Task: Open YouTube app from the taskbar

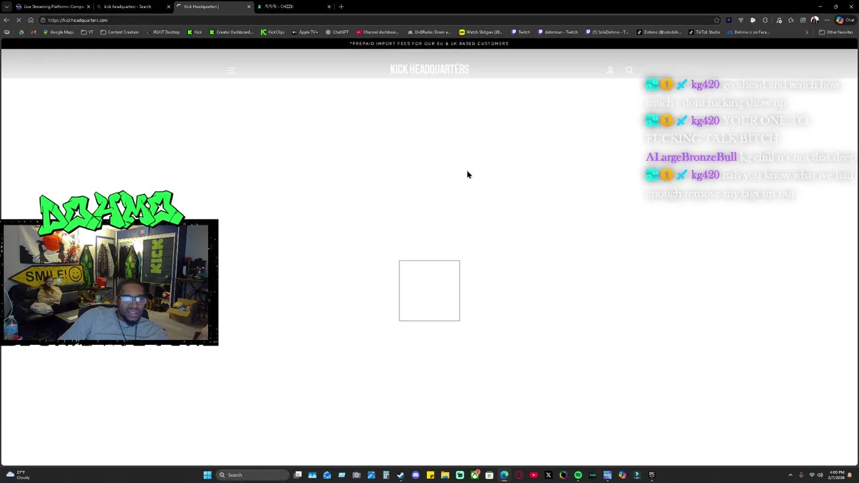Action: tap(534, 475)
